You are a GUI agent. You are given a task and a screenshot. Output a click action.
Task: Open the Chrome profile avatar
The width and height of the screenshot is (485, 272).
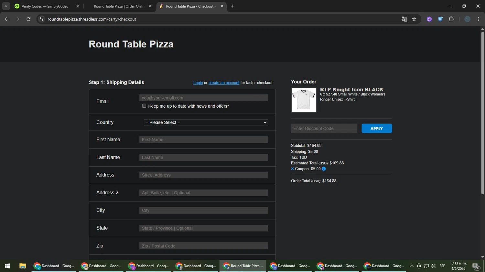pyautogui.click(x=467, y=19)
